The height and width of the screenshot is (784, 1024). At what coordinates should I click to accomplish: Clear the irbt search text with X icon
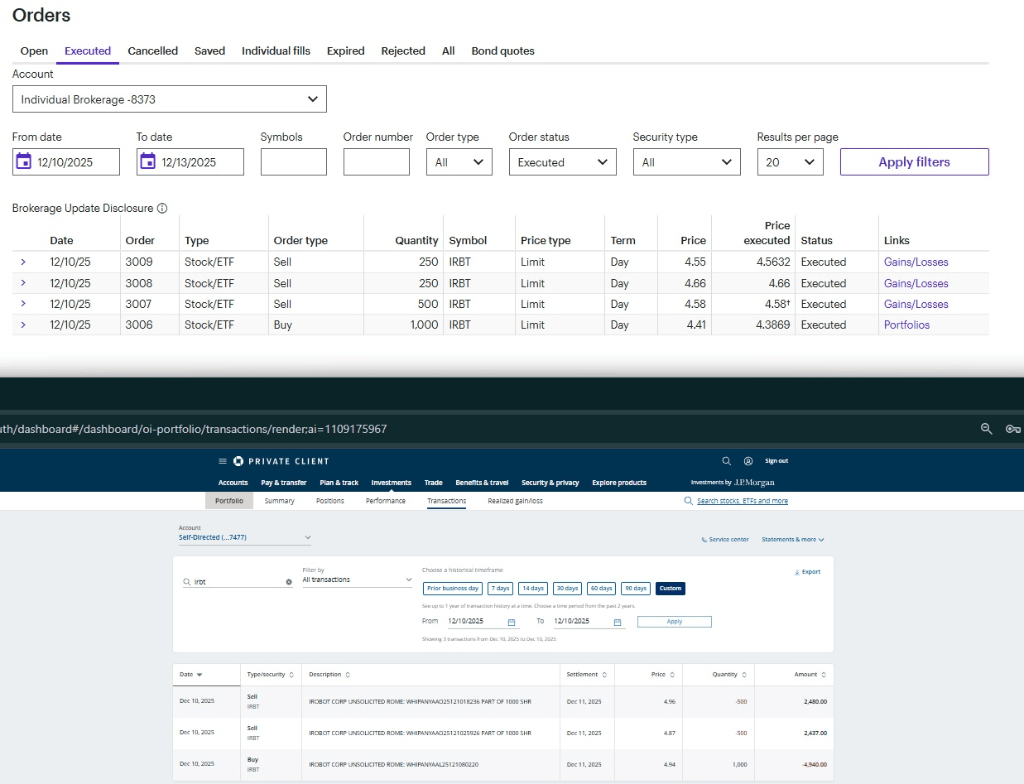tap(289, 582)
